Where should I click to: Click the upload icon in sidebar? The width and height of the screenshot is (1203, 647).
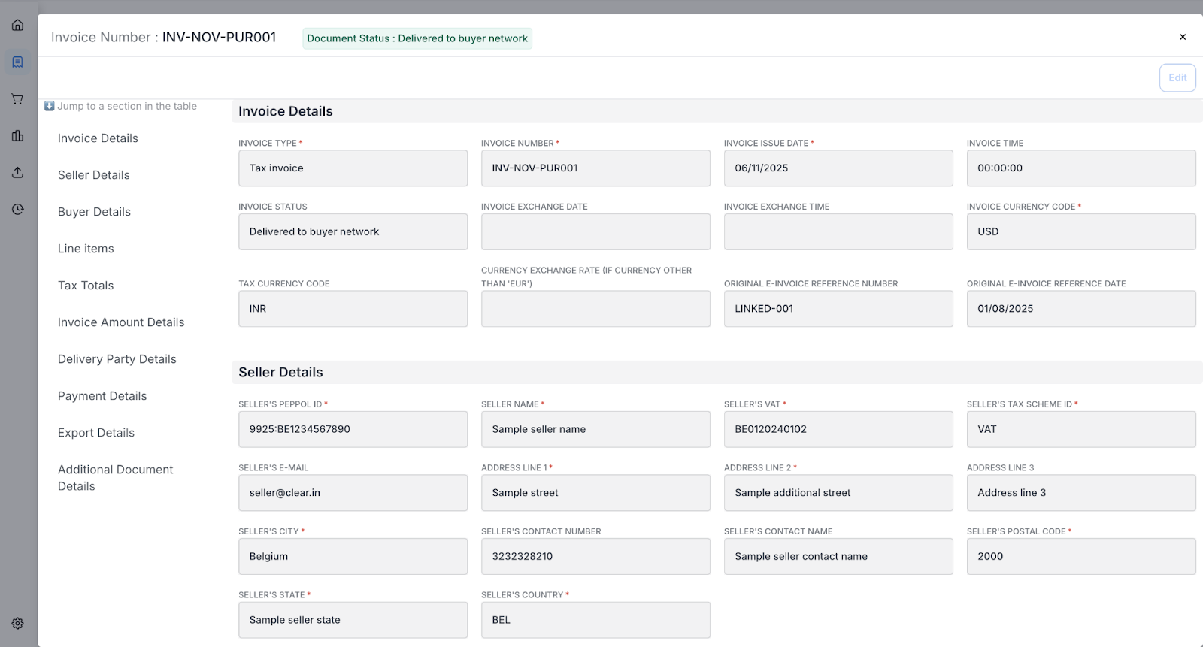17,172
